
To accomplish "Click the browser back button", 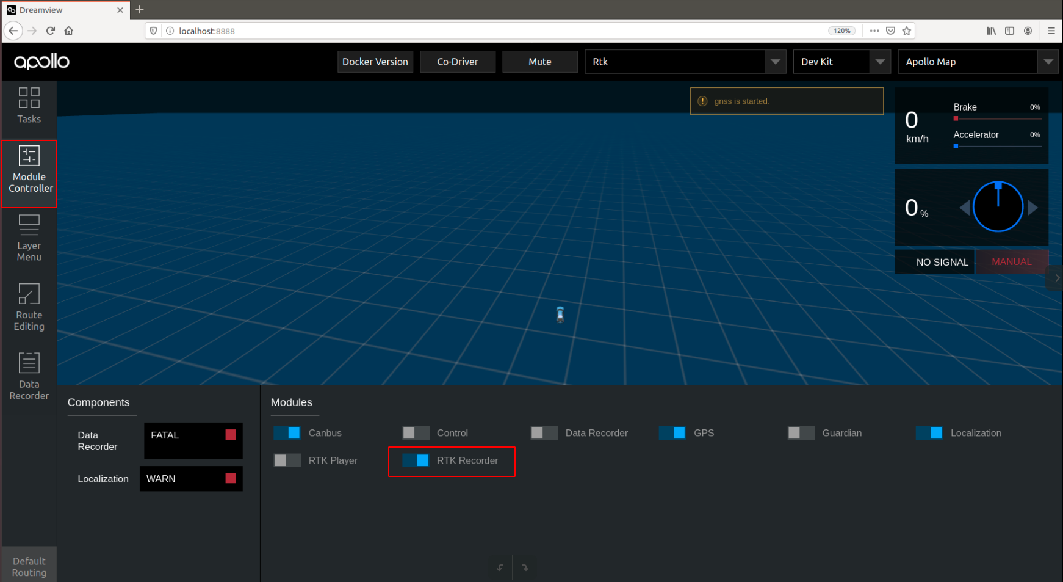I will 13,31.
